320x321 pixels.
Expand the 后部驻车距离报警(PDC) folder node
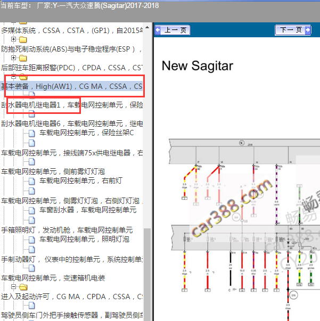click(x=13, y=57)
